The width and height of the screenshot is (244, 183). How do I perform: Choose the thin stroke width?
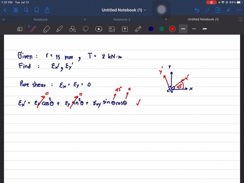194,29
